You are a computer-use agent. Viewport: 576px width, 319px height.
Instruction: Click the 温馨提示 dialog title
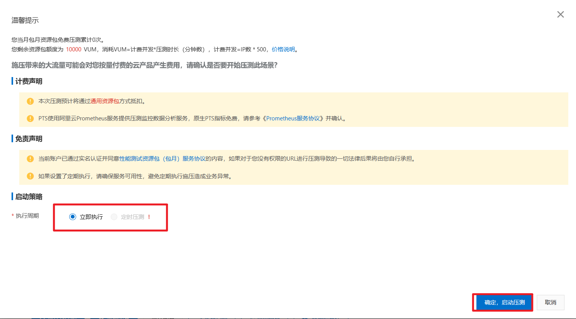click(x=25, y=20)
